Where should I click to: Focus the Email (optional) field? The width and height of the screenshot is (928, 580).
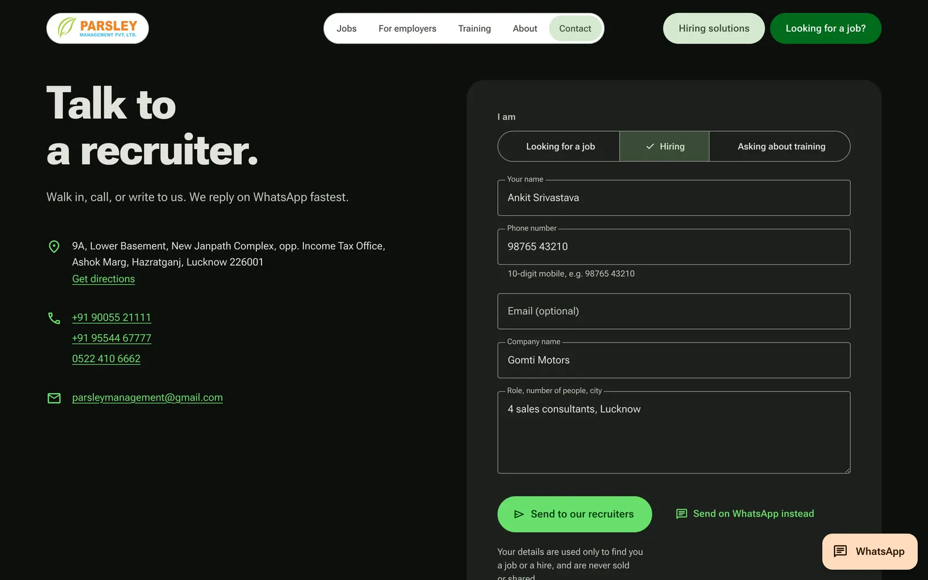pos(674,311)
